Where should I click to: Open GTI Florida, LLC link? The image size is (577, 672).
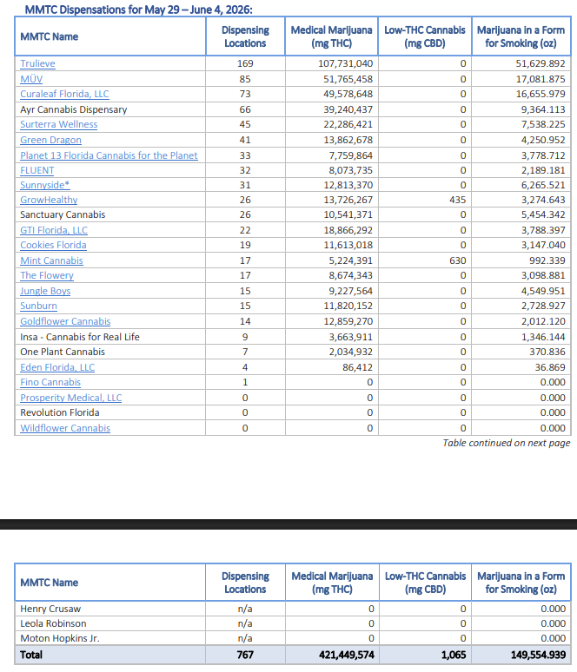coord(54,230)
